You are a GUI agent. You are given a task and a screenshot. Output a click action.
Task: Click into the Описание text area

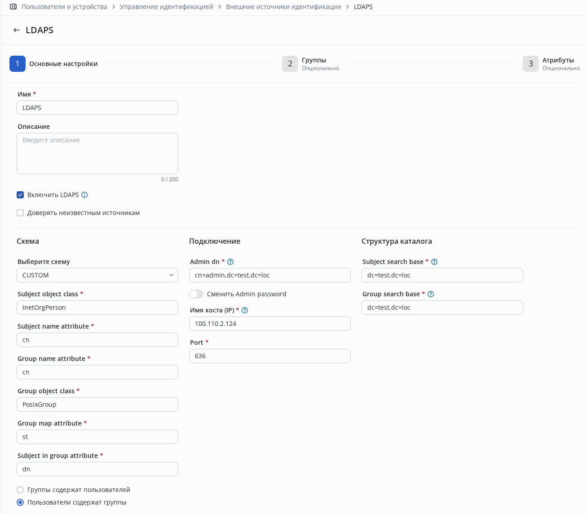click(x=97, y=154)
